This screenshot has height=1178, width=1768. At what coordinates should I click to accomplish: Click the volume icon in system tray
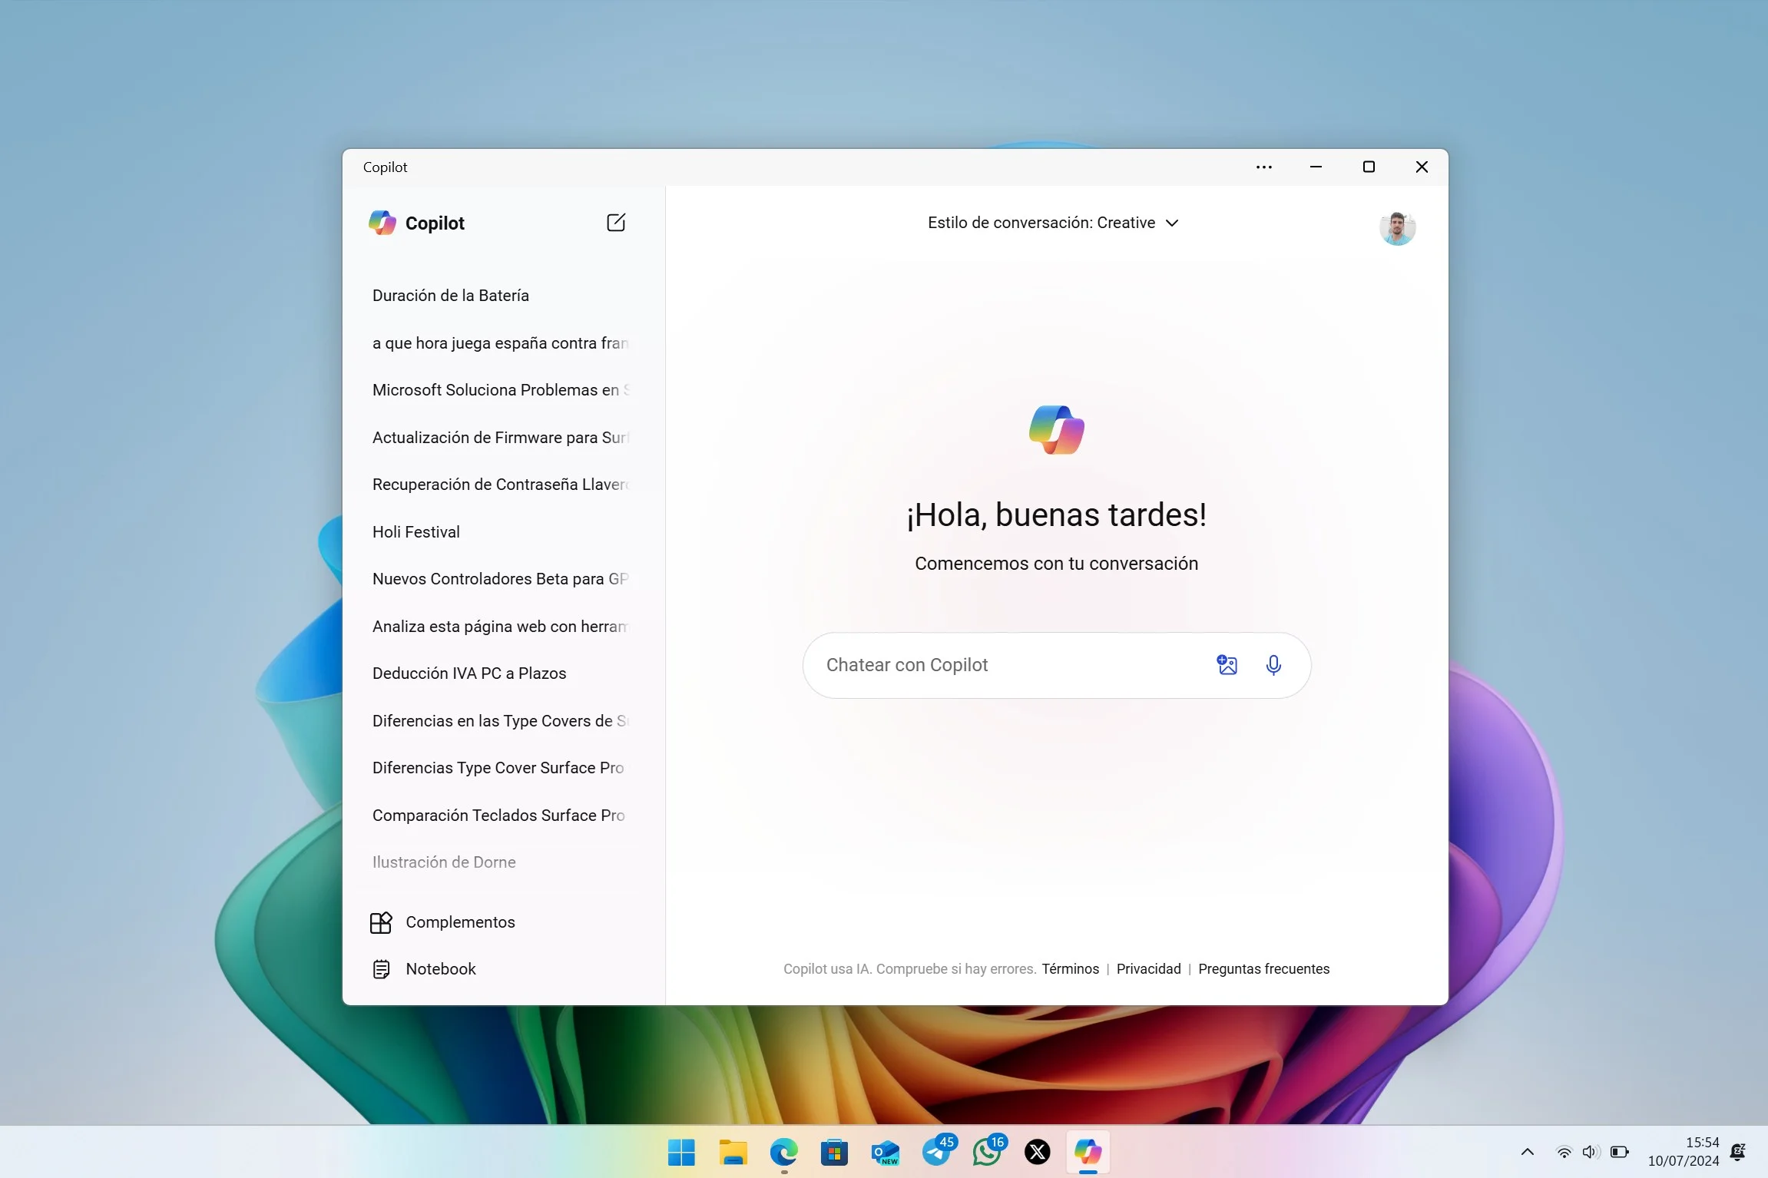[x=1590, y=1152]
